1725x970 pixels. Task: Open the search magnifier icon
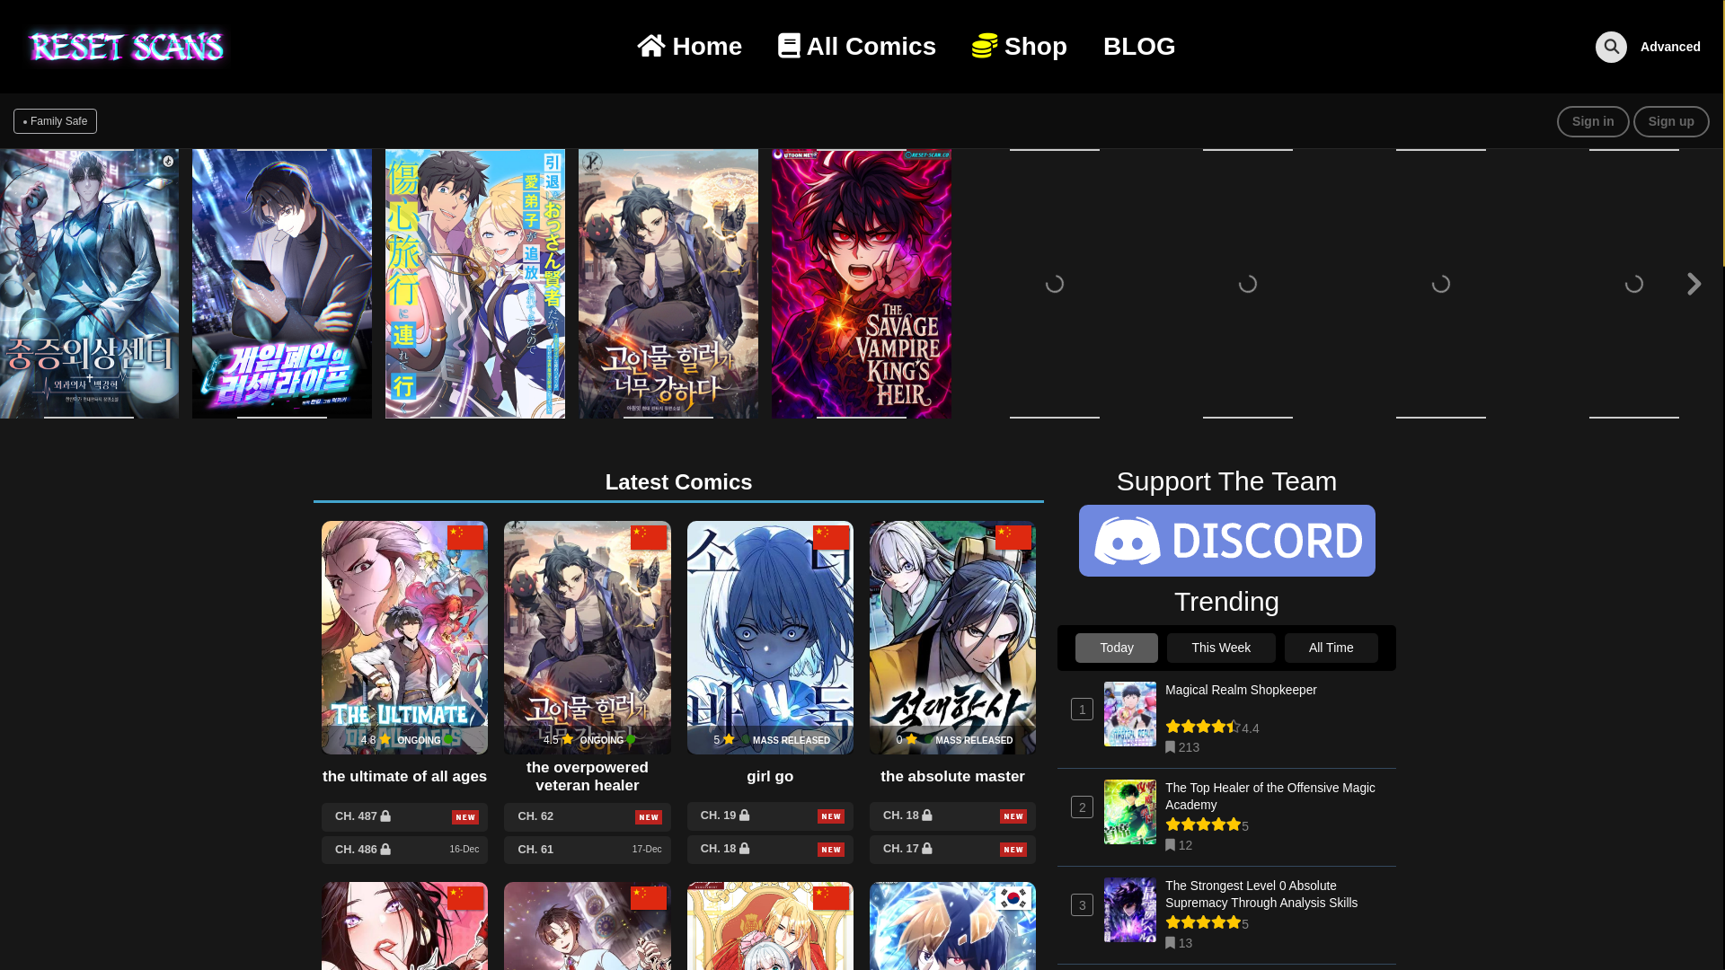(x=1611, y=47)
